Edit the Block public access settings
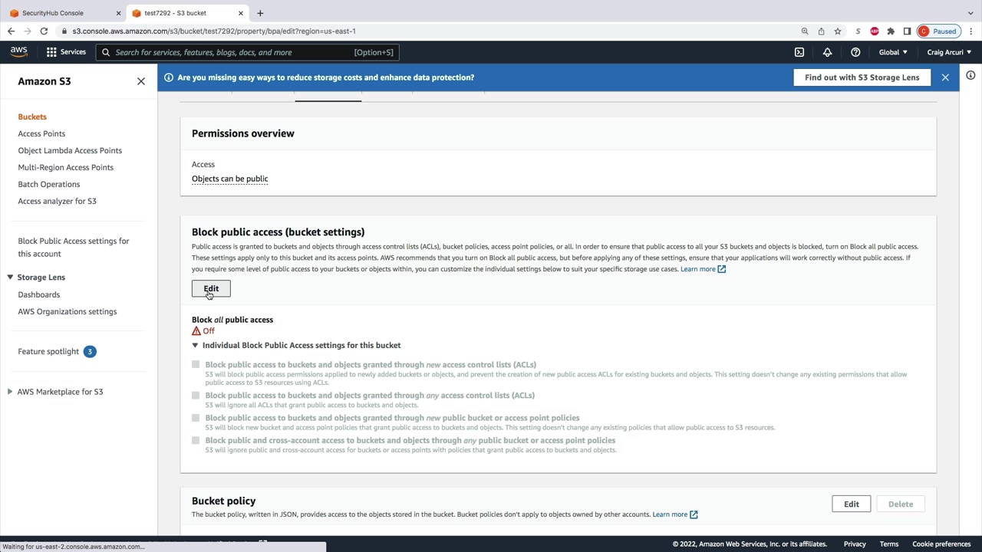Viewport: 982px width, 552px height. click(x=211, y=289)
